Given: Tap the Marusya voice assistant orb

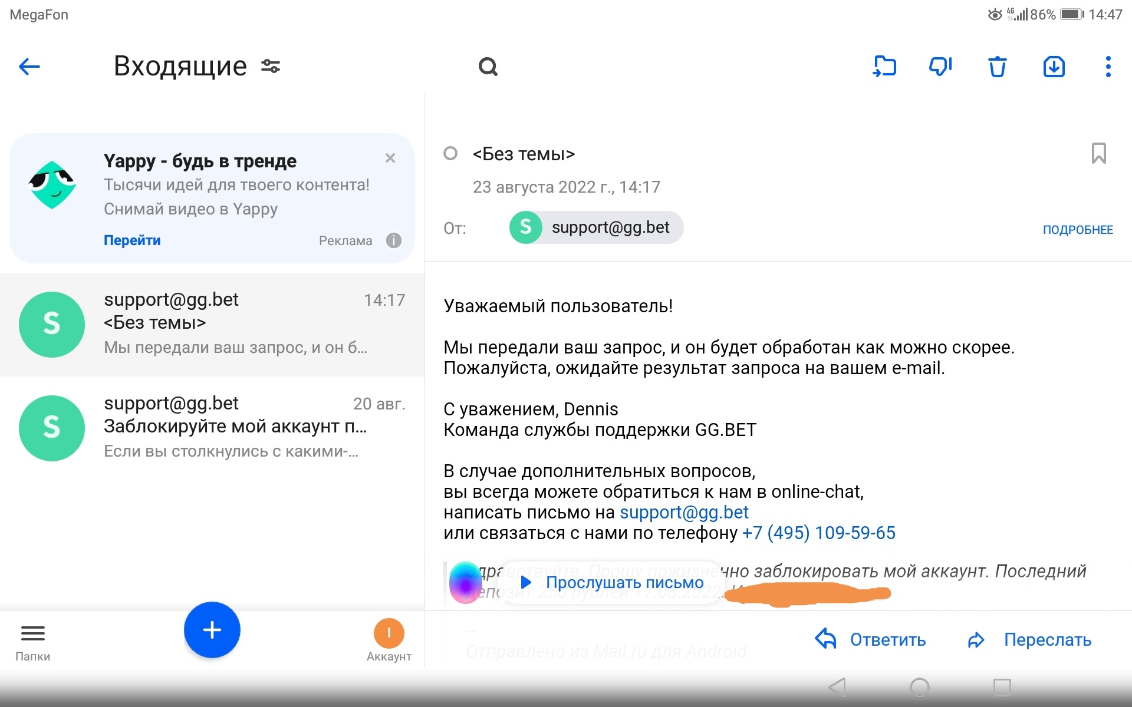Looking at the screenshot, I should point(466,583).
